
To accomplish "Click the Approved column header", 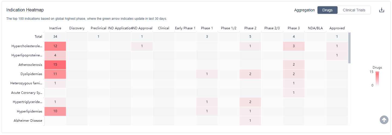I will pos(337,28).
